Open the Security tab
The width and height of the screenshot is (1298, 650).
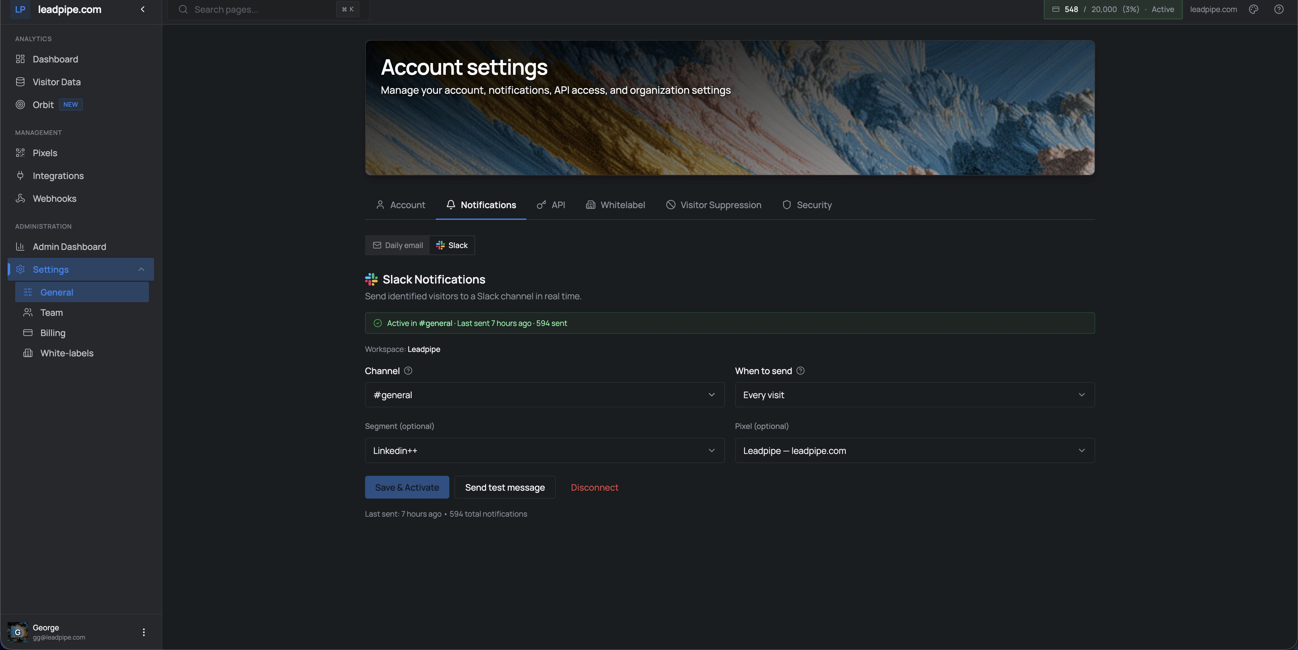point(807,205)
